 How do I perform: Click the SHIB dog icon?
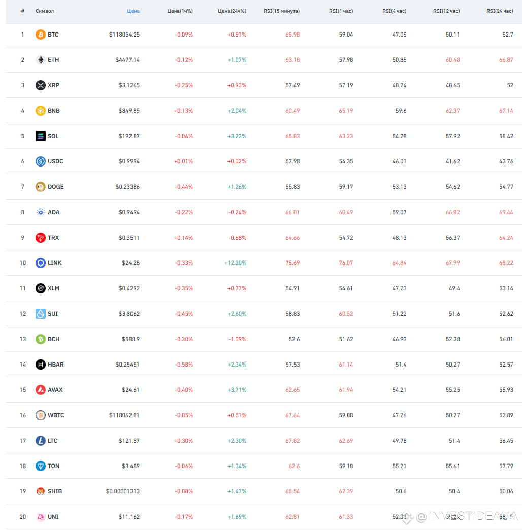[40, 491]
